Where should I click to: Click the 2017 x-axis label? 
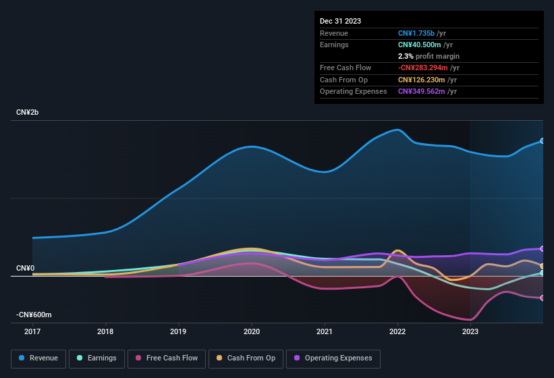[x=32, y=331]
